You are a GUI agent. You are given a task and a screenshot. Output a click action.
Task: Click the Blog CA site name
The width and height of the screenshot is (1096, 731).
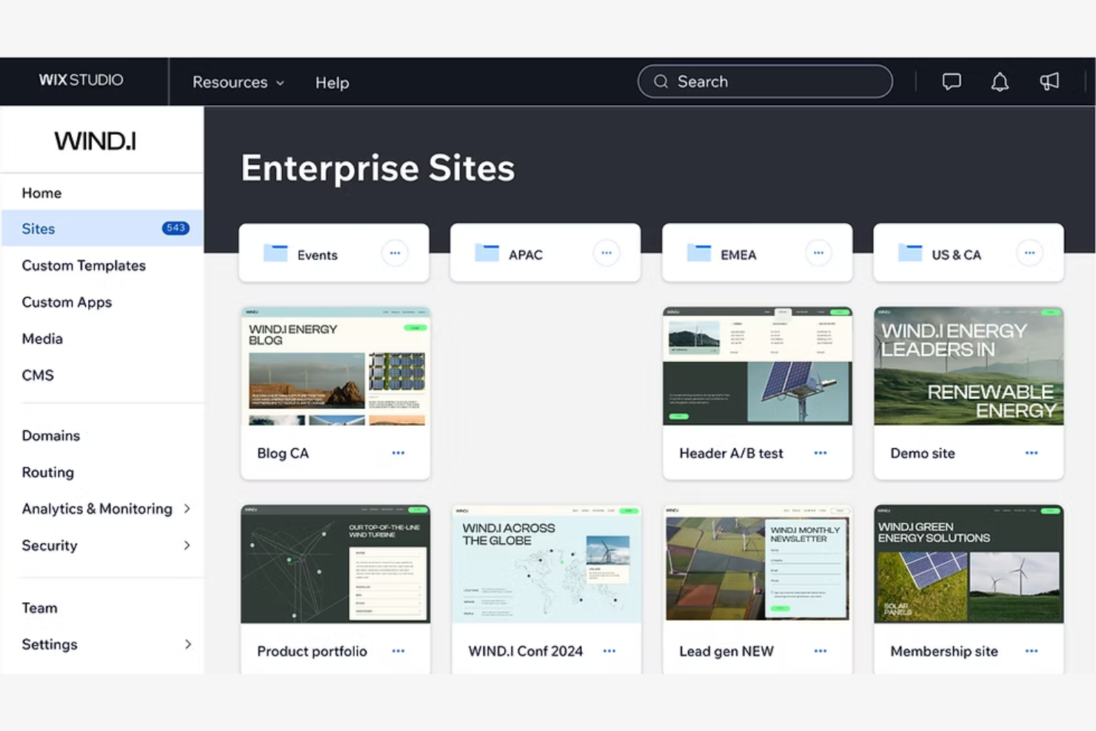pyautogui.click(x=283, y=453)
